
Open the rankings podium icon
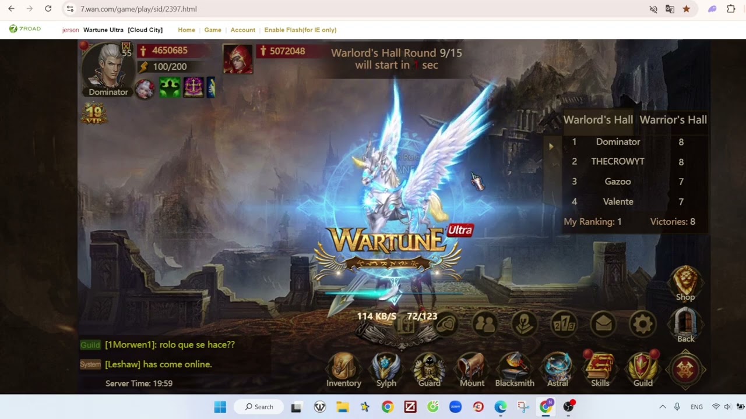tap(564, 324)
